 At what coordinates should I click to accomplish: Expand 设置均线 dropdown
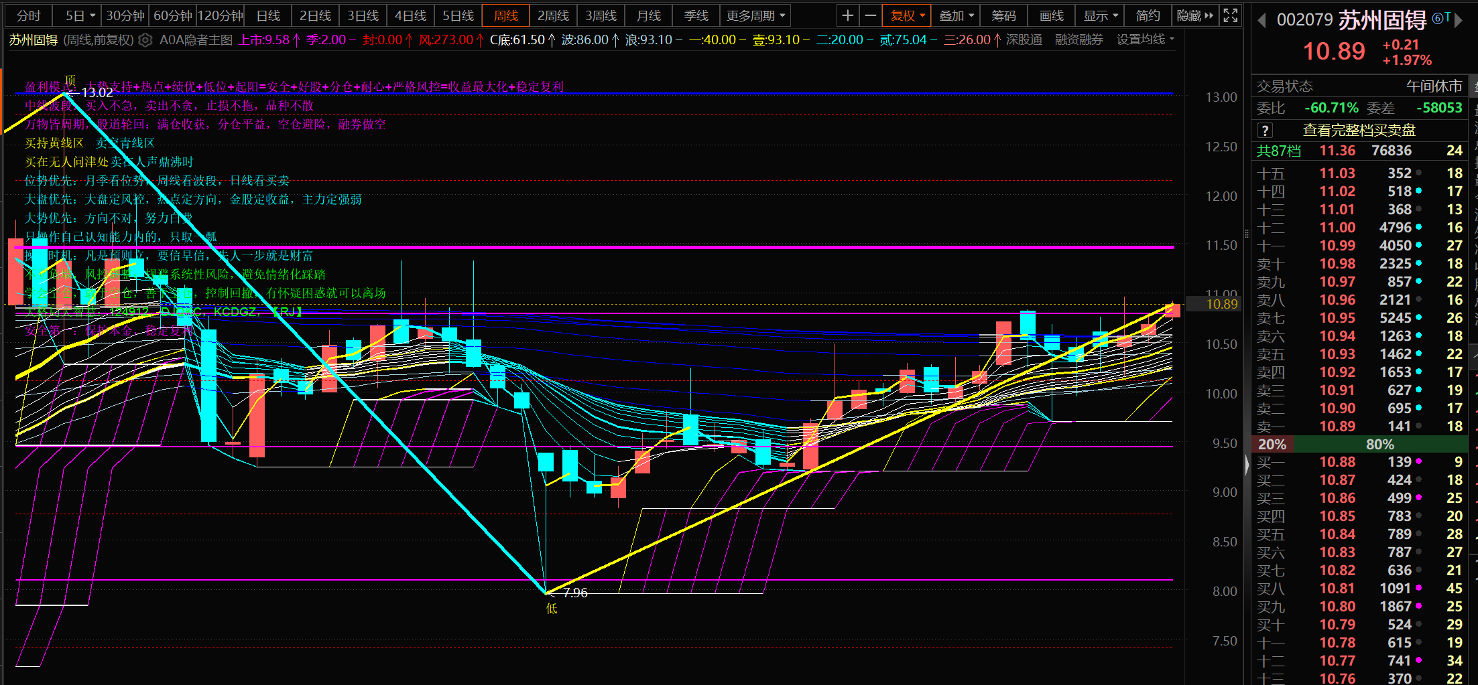tap(1145, 40)
